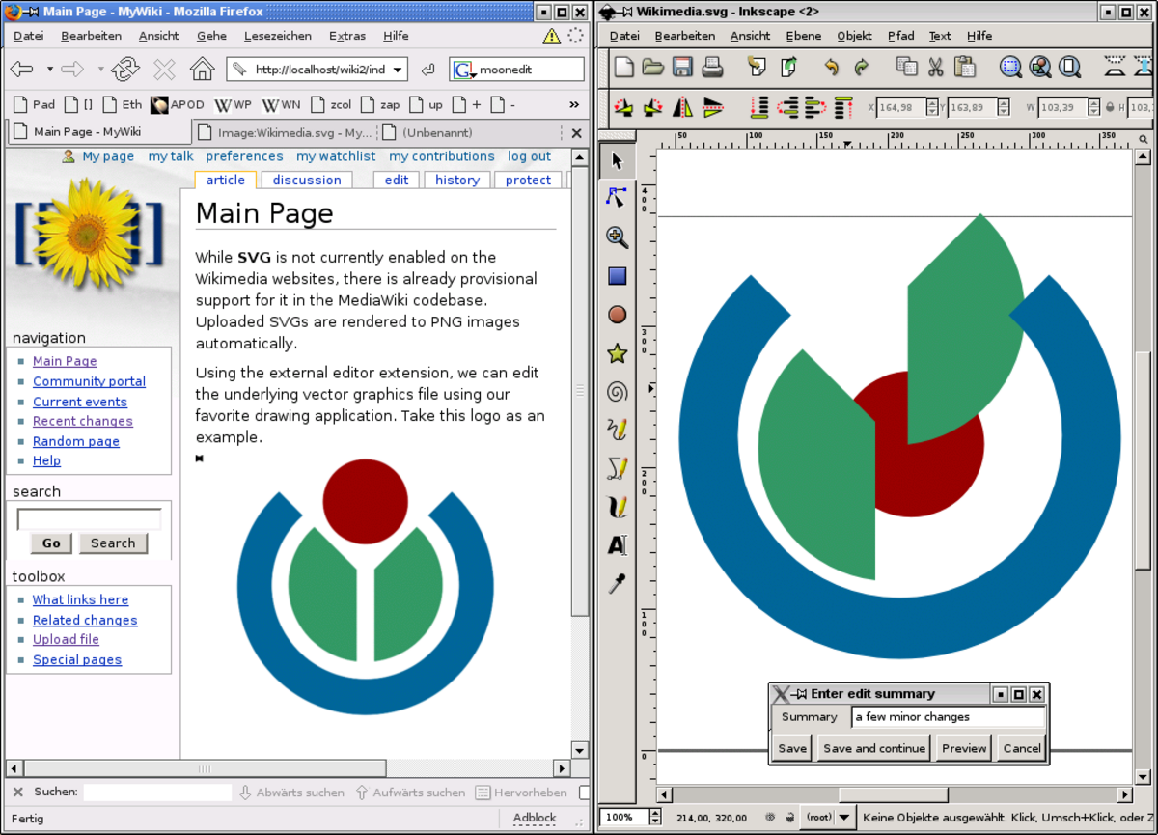
Task: Expand the bookmarks toolbar overflow chevron
Action: [x=574, y=104]
